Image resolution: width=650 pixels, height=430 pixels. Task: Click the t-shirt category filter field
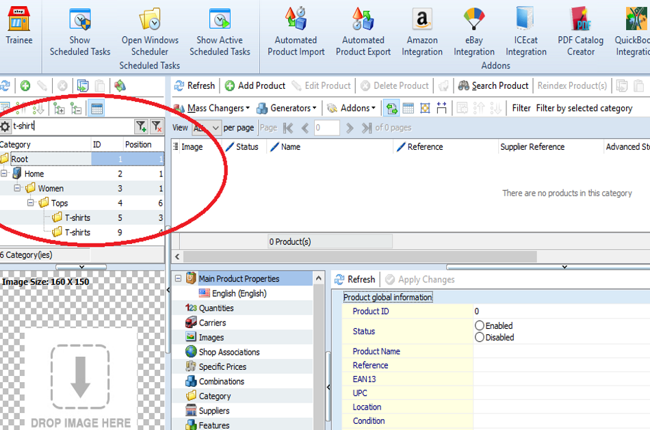[71, 126]
